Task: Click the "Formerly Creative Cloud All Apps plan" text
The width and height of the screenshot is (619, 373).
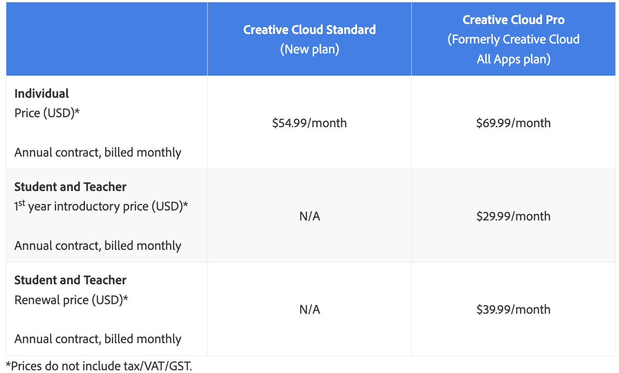Action: click(514, 49)
